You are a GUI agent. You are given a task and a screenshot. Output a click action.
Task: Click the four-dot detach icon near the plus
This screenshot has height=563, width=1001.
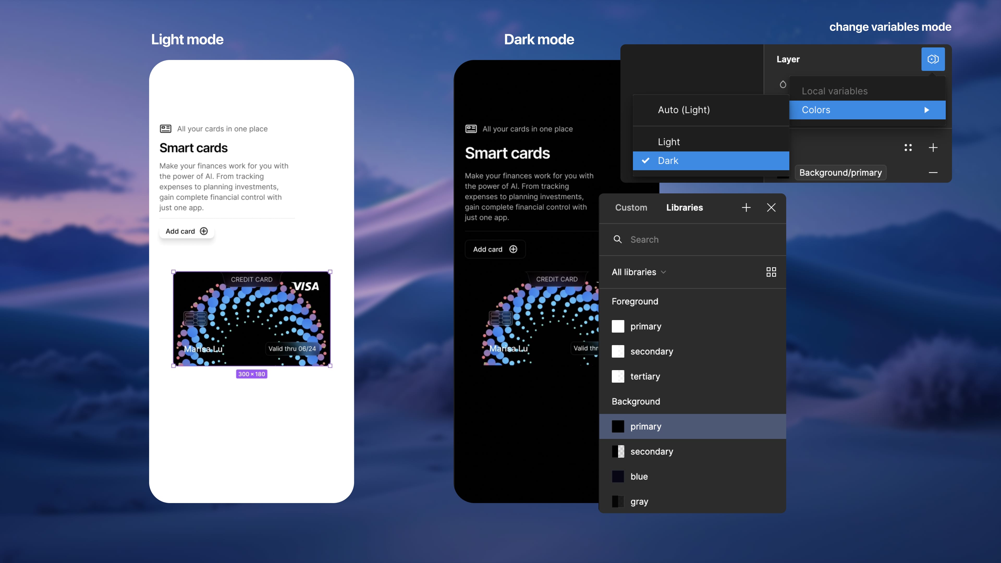click(x=908, y=147)
